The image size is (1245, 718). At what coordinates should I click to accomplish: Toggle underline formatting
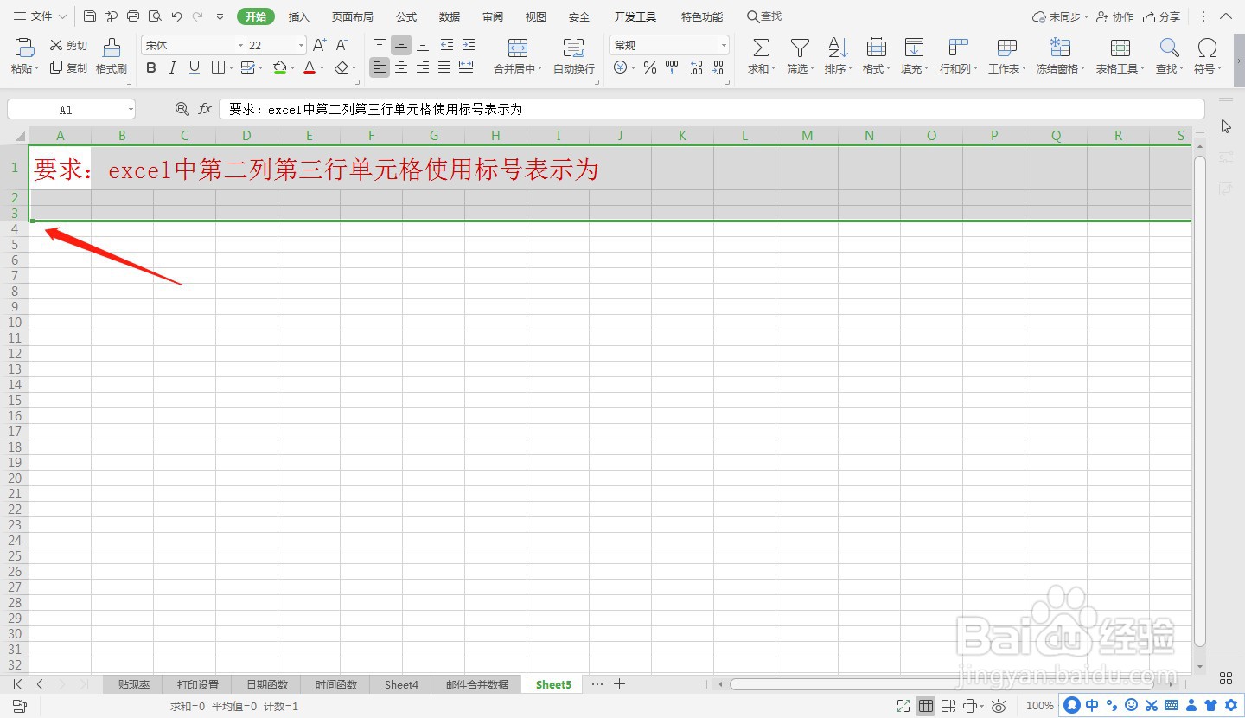coord(195,67)
